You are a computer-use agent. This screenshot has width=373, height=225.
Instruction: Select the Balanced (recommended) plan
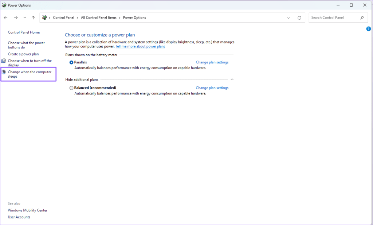[x=71, y=88]
